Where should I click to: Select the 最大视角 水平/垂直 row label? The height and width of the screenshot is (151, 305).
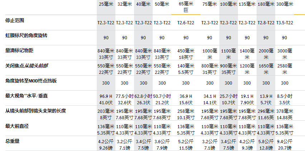tap(27, 96)
